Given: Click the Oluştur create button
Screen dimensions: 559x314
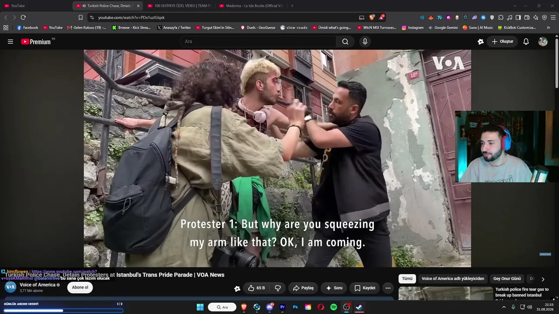Looking at the screenshot, I should tap(502, 41).
